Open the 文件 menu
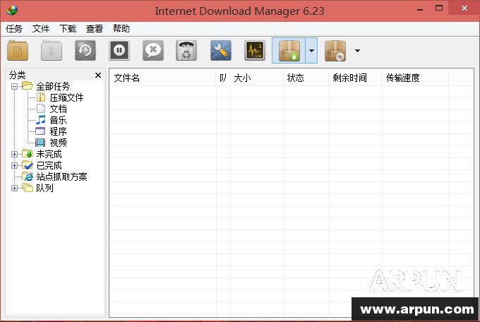Image resolution: width=480 pixels, height=322 pixels. point(41,29)
